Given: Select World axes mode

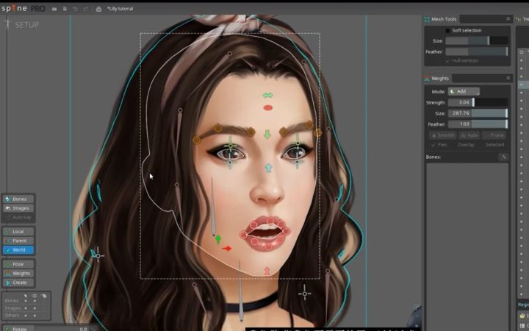Looking at the screenshot, I should click(18, 250).
